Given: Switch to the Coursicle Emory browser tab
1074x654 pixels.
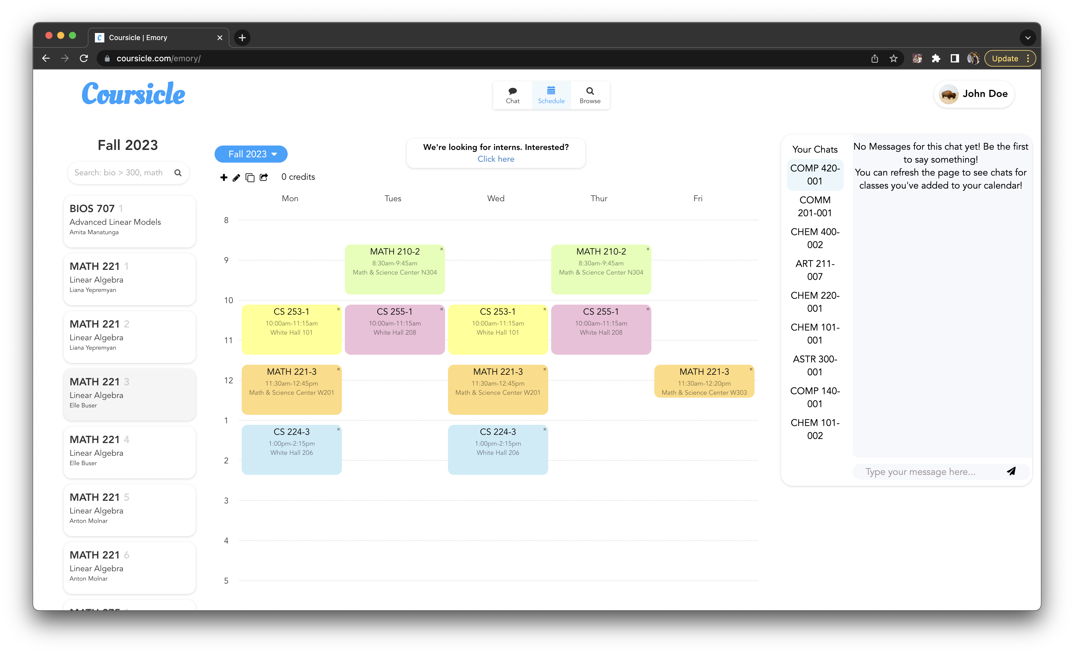Looking at the screenshot, I should pos(138,37).
